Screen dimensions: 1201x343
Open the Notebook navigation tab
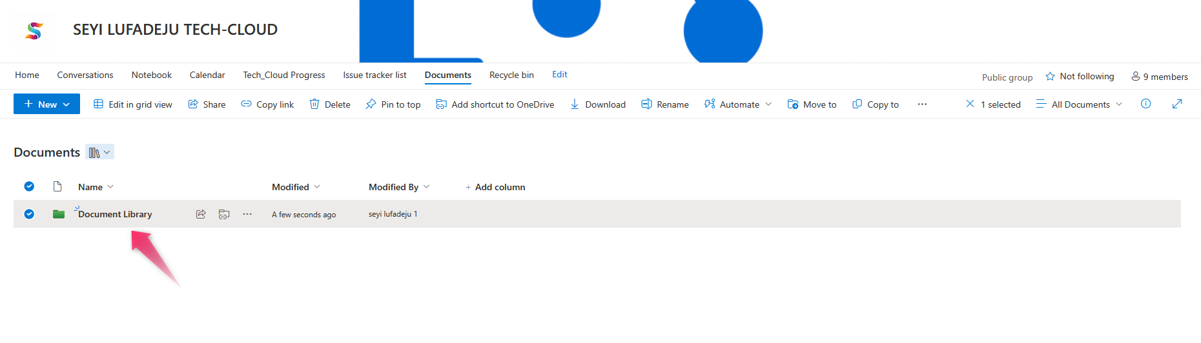tap(152, 75)
